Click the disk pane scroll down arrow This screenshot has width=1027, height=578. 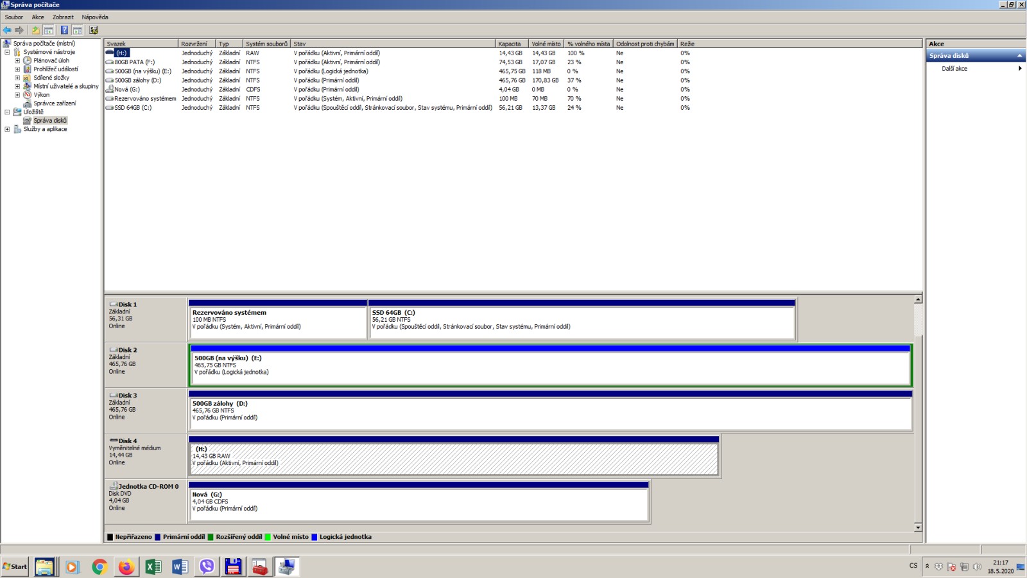tap(918, 527)
